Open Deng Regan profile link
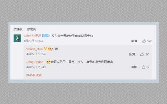Image resolution: width=167 pixels, height=104 pixels. pos(35,62)
